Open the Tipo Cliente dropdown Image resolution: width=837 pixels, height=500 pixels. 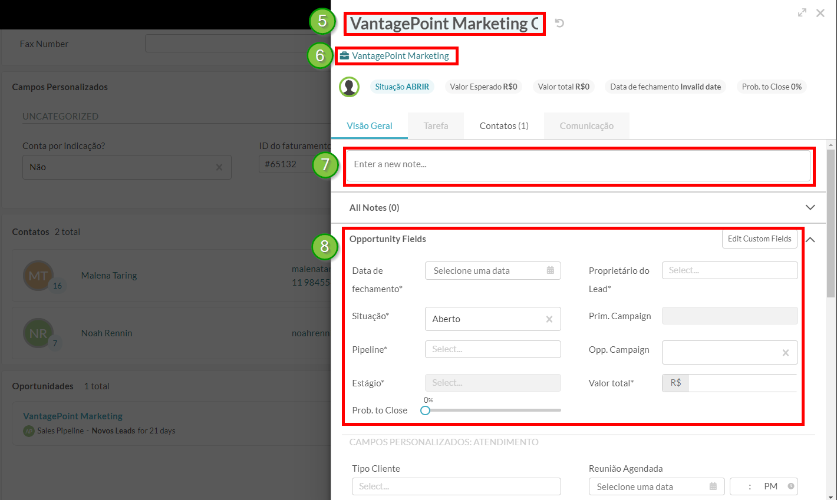pos(456,486)
